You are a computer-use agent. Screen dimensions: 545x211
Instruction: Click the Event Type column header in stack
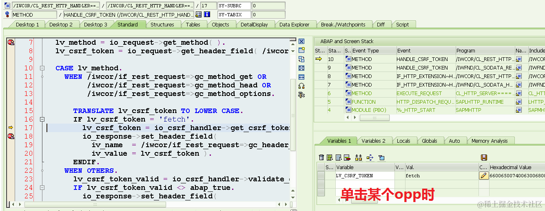[374, 50]
